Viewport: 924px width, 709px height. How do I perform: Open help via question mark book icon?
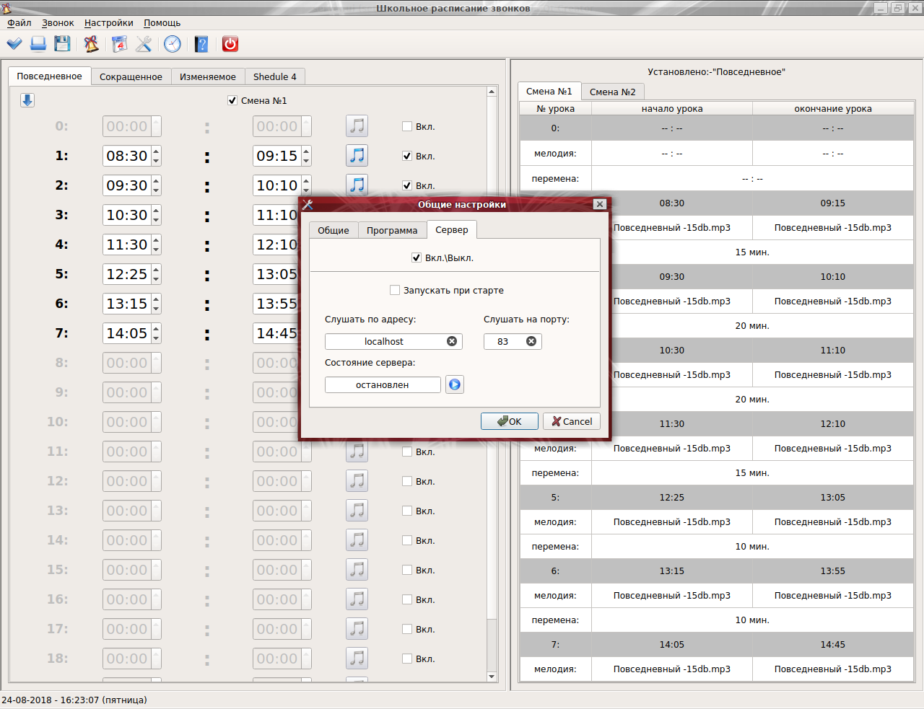(201, 44)
